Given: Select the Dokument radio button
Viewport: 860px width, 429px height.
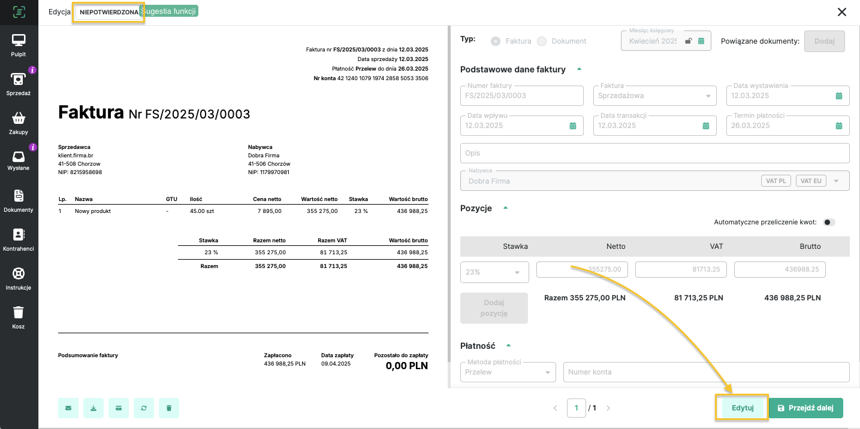Looking at the screenshot, I should point(542,41).
